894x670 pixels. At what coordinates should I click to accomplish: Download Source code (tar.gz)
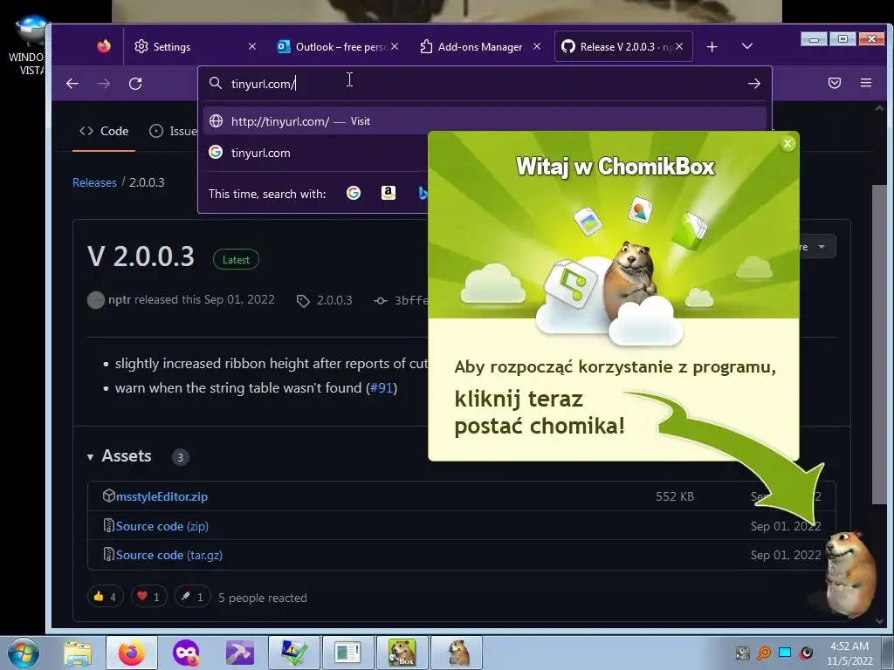pyautogui.click(x=168, y=555)
